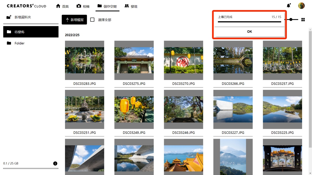Open the 發現 discover tab

131,6
